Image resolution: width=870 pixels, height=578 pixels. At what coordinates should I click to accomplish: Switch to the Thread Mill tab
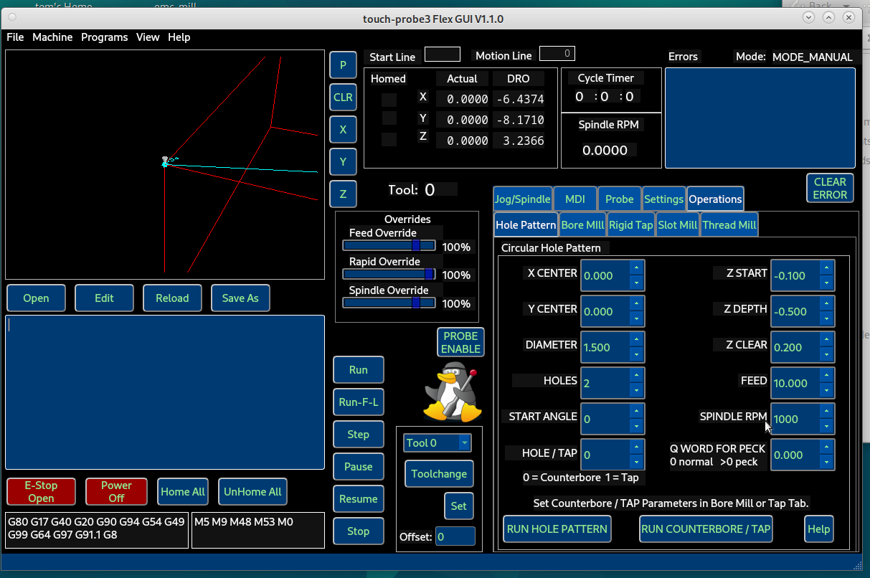(729, 225)
